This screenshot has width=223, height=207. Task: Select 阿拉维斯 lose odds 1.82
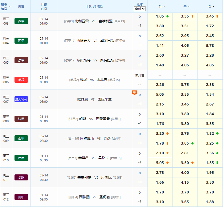coord(210,133)
